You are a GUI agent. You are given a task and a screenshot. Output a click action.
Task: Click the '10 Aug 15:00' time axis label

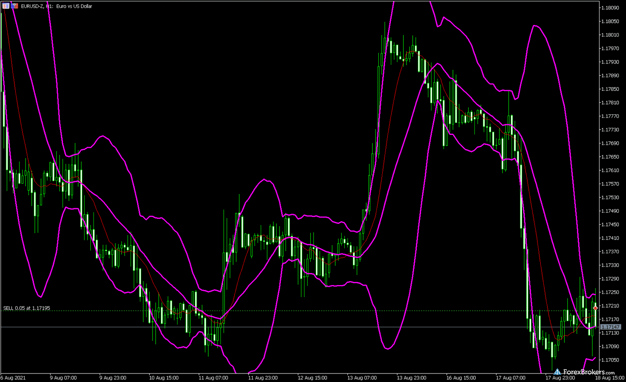point(163,378)
